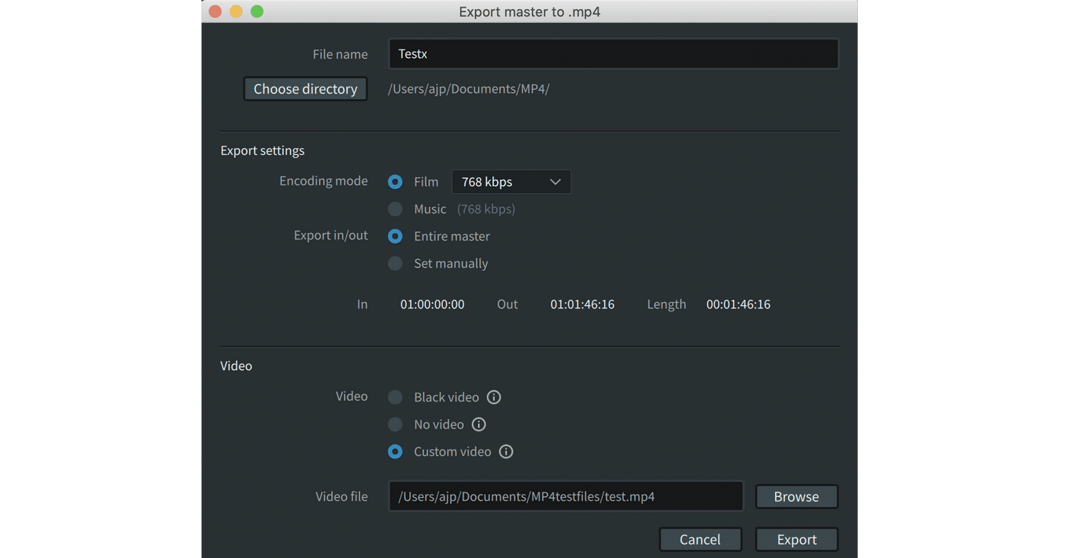
Task: Select Film encoding mode radio button
Action: click(x=395, y=182)
